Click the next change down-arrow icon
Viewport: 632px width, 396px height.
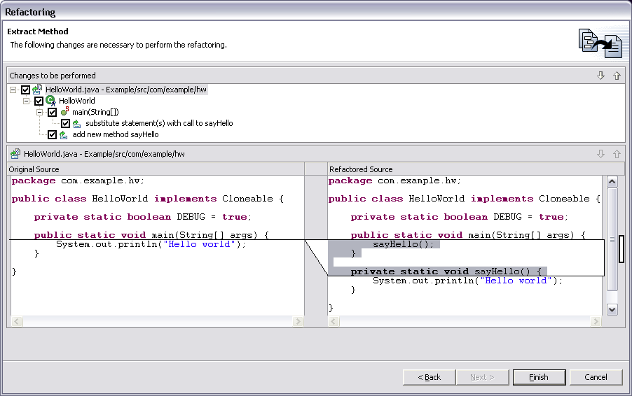(600, 76)
